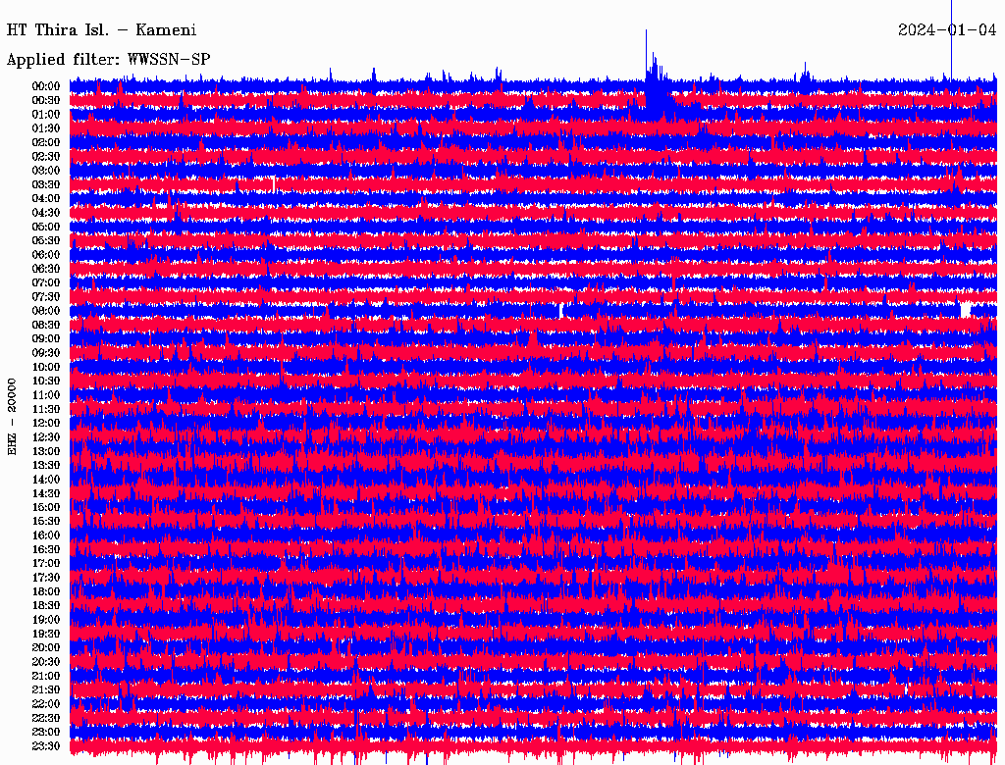The width and height of the screenshot is (1005, 765).
Task: Select the 19:30 time label
Action: [46, 635]
